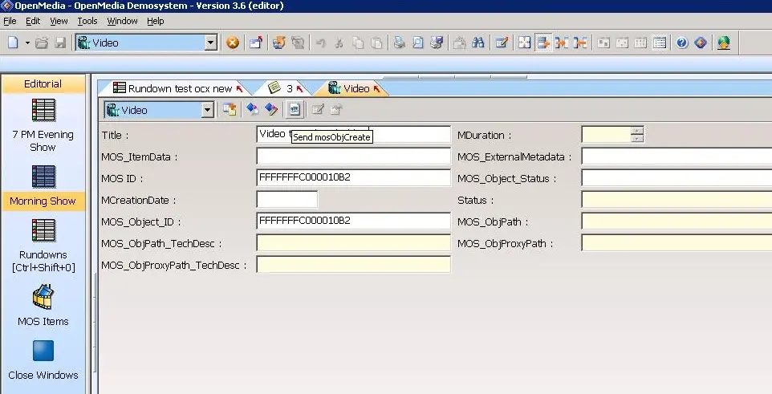Click the printer icon in the main toolbar
Viewport: 772px width, 394px height.
[399, 43]
